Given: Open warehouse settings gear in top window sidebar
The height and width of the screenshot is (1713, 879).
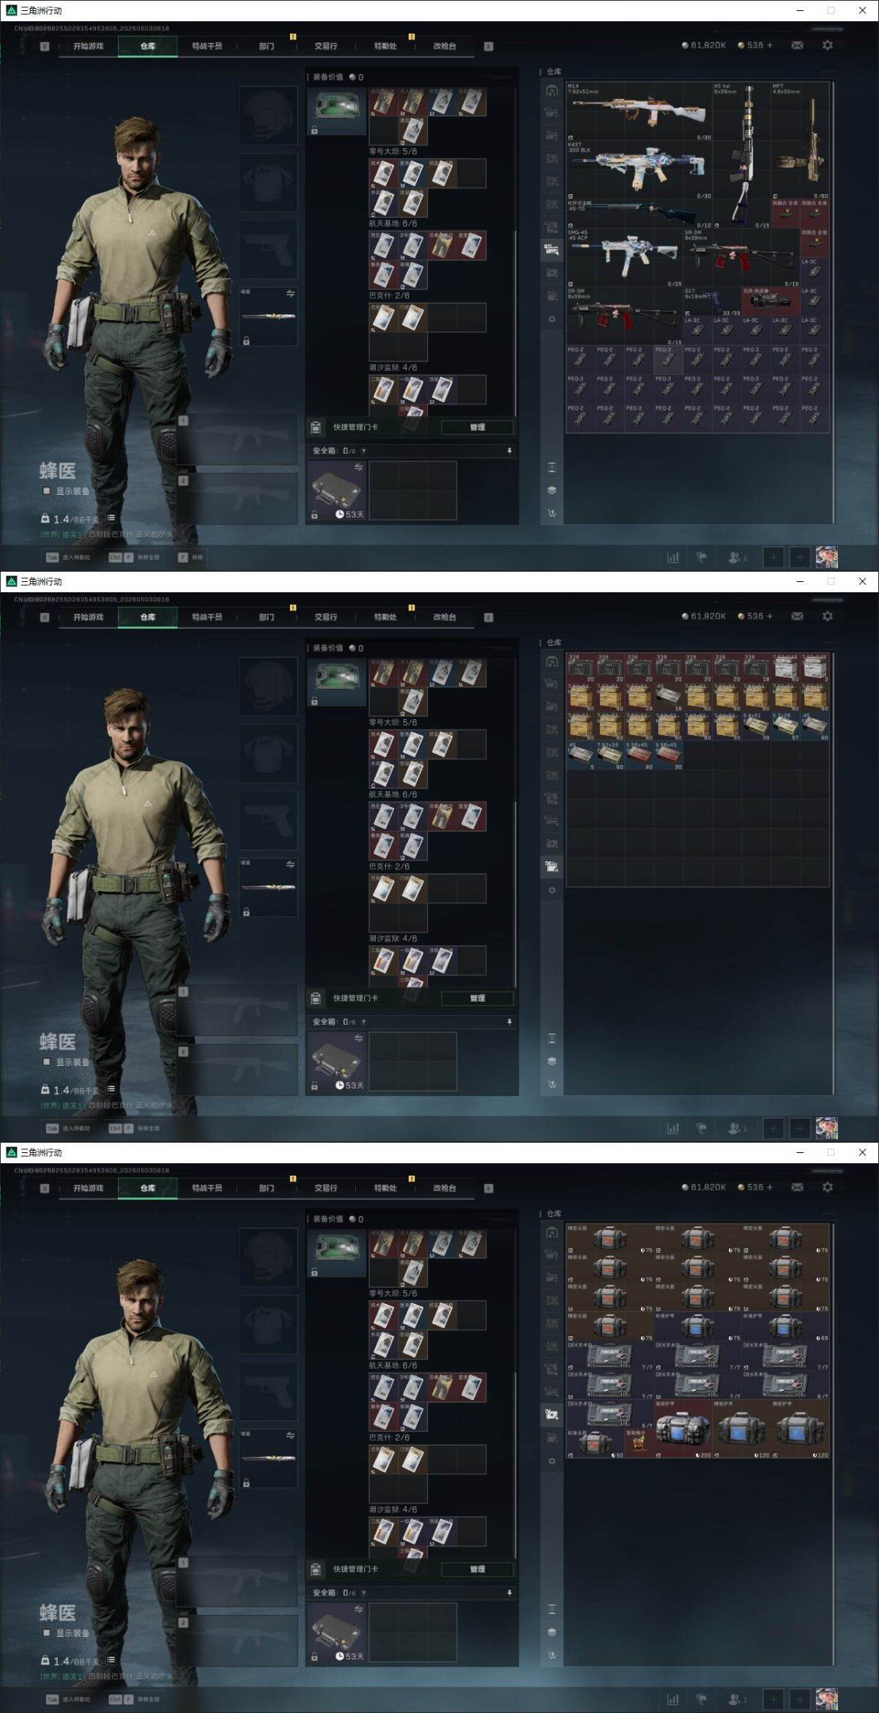Looking at the screenshot, I should [552, 320].
